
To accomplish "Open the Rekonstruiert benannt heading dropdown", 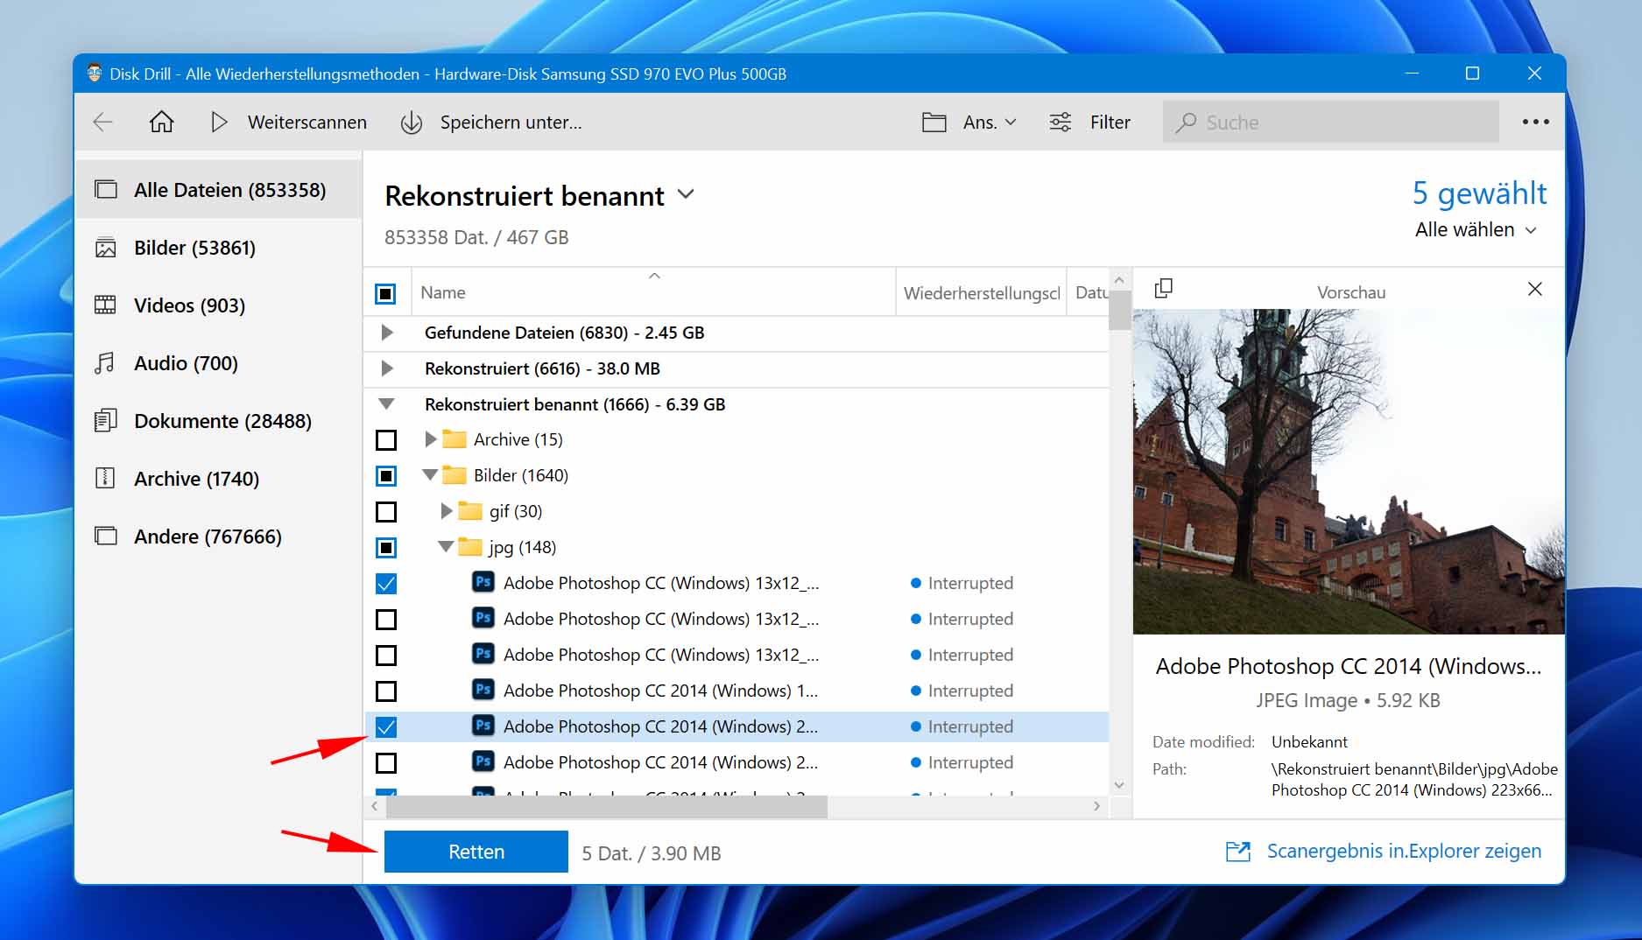I will (686, 194).
